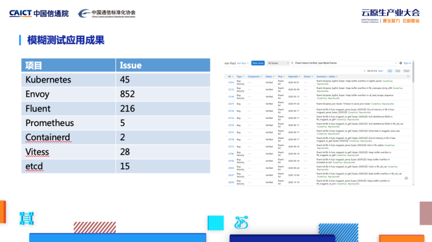
Task: Open the column options three-dots menu
Action: point(408,76)
